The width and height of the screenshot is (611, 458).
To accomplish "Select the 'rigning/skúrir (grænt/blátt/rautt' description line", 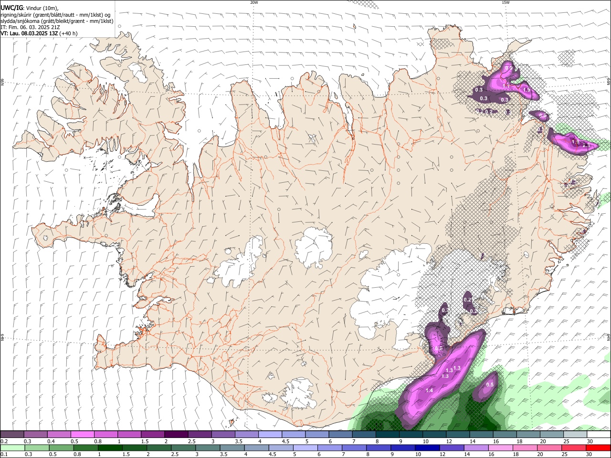I will coord(55,15).
